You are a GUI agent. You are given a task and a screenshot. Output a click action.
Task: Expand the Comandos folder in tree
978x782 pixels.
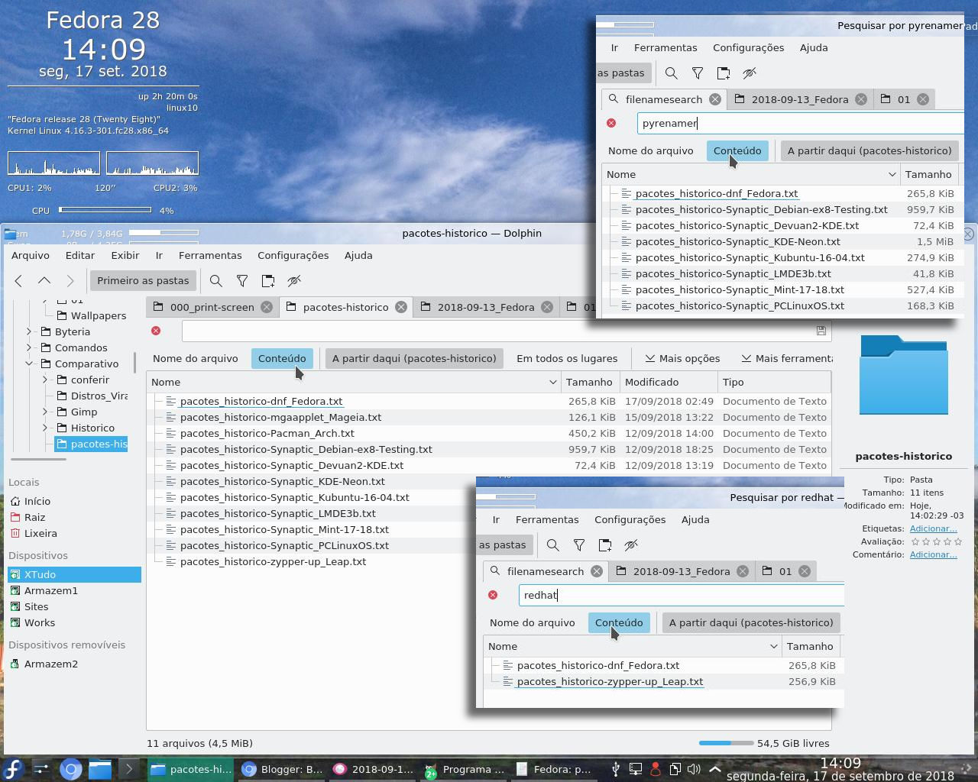29,347
